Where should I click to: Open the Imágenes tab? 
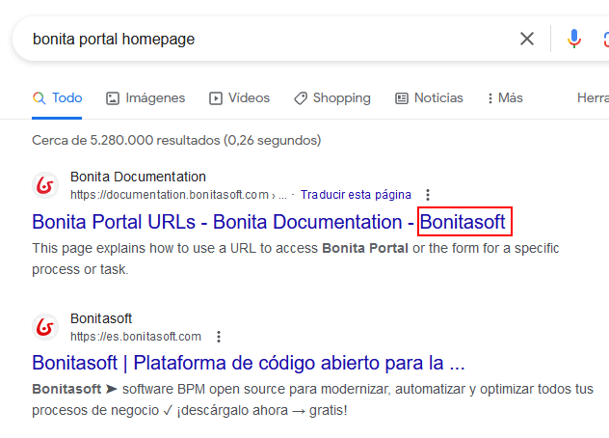[146, 98]
